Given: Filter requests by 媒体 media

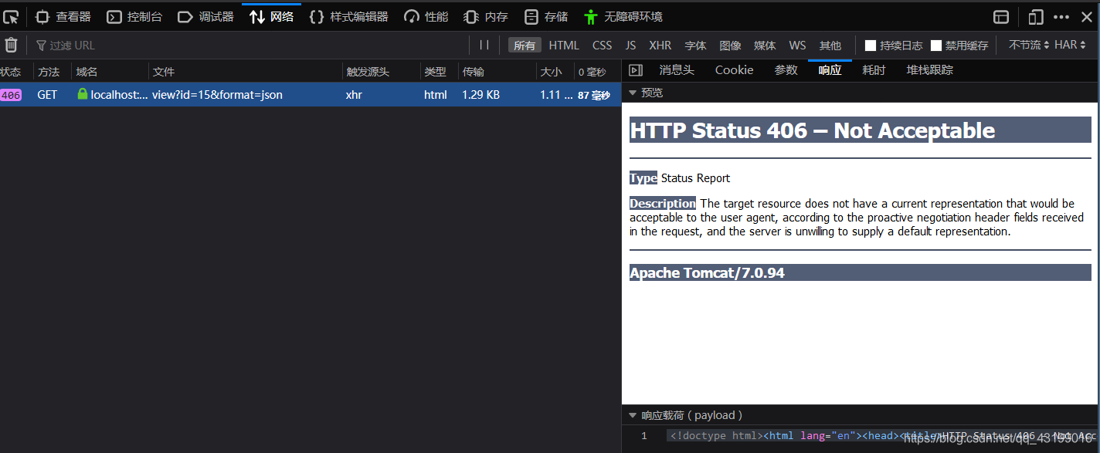Looking at the screenshot, I should (x=765, y=46).
